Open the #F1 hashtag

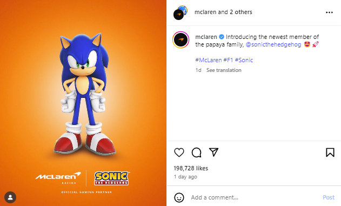tap(228, 60)
